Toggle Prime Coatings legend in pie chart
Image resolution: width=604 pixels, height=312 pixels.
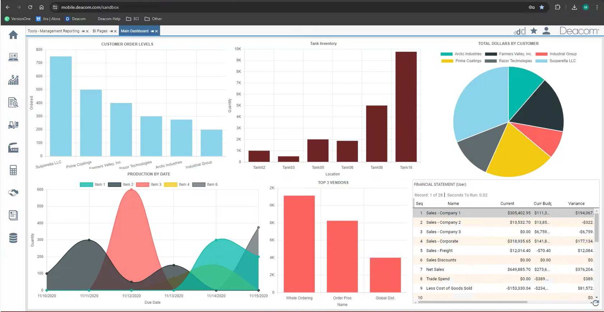461,61
